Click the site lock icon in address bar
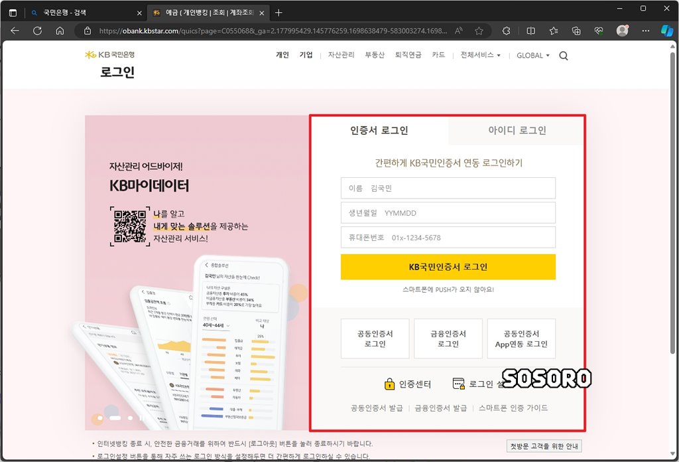The width and height of the screenshot is (679, 462). point(88,31)
